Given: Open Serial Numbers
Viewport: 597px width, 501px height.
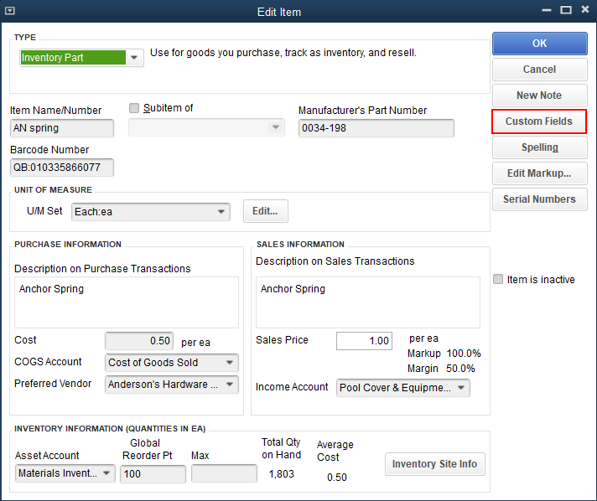Looking at the screenshot, I should pos(539,199).
